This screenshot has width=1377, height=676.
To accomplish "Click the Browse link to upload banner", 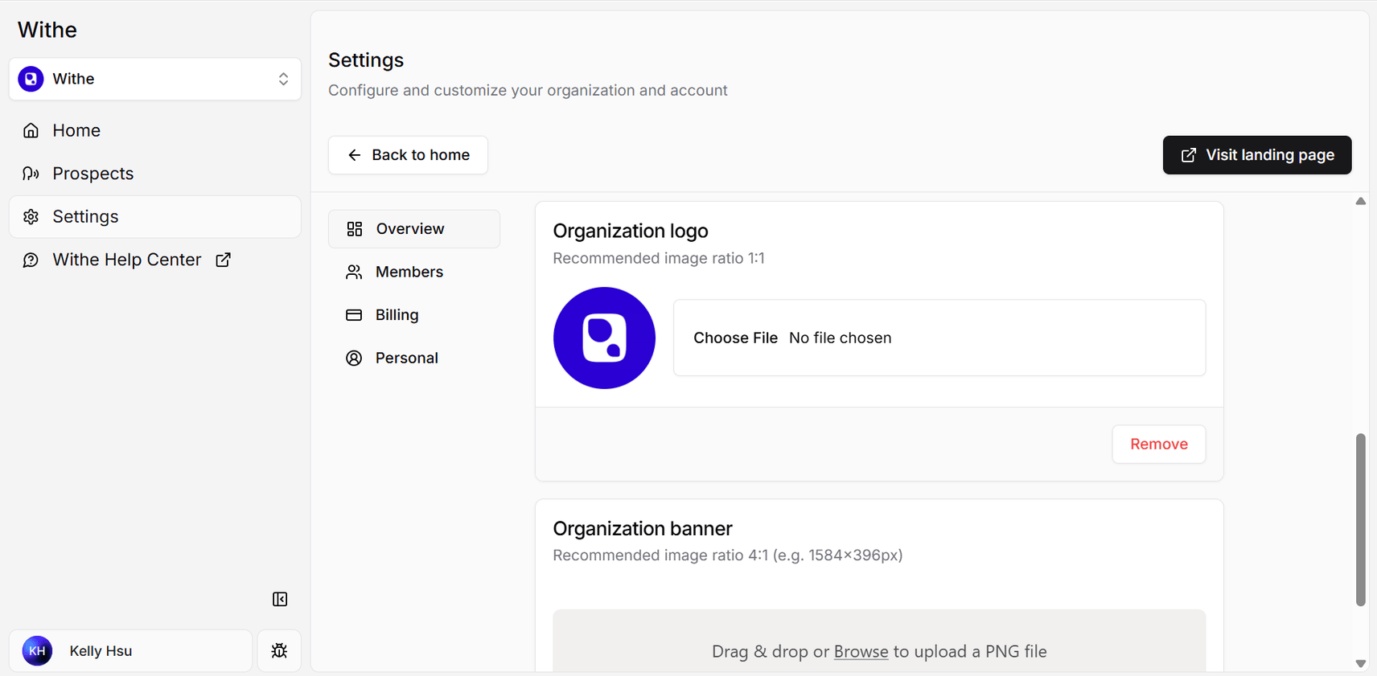I will pyautogui.click(x=861, y=652).
